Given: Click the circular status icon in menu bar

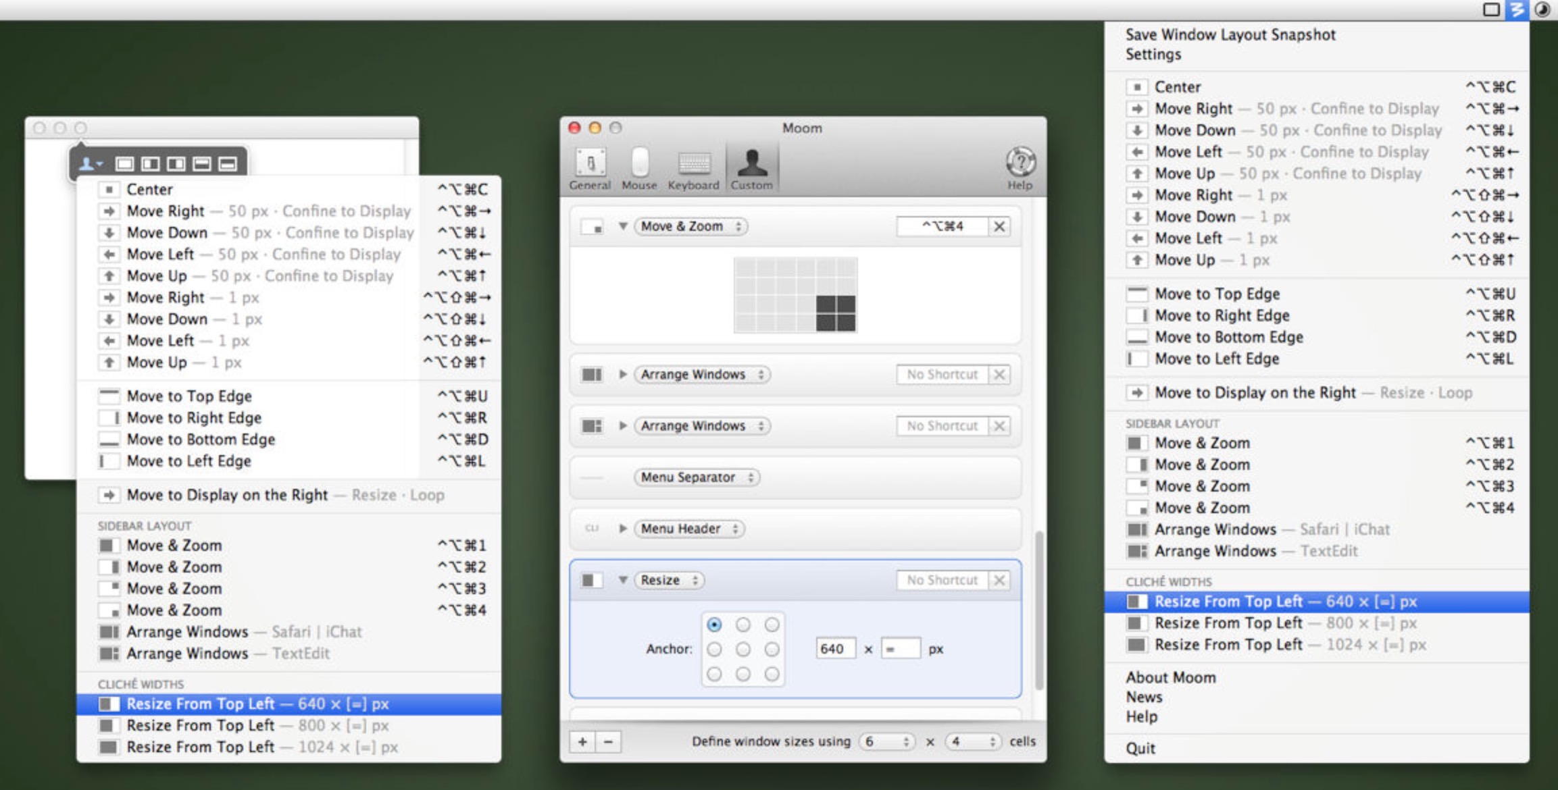Looking at the screenshot, I should [x=1542, y=9].
